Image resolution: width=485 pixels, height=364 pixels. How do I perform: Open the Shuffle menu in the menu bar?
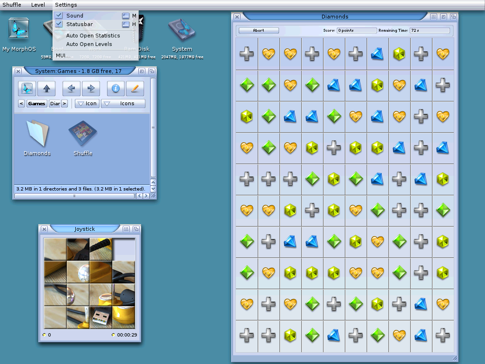(x=12, y=5)
